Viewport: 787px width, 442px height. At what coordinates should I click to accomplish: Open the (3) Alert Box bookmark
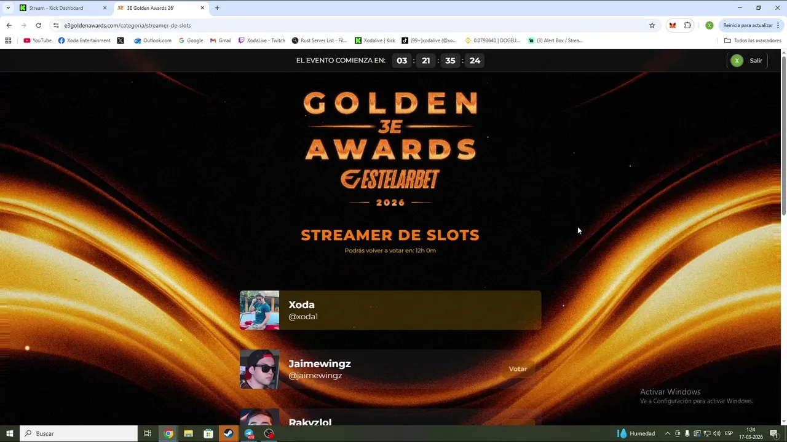(x=555, y=41)
